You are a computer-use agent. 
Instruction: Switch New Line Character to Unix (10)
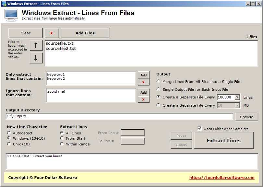[9, 144]
